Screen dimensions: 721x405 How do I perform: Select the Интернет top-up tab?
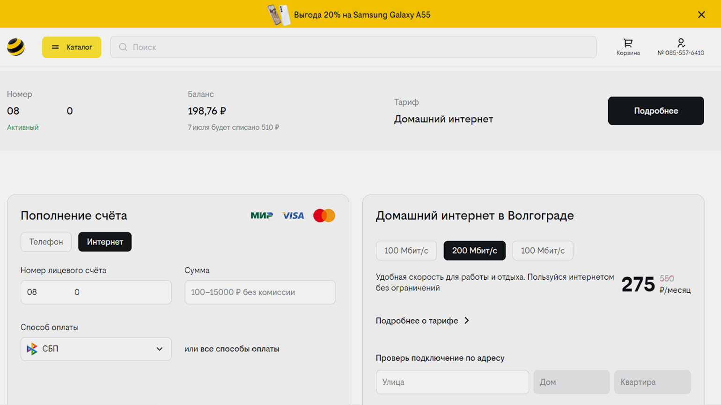pos(105,242)
